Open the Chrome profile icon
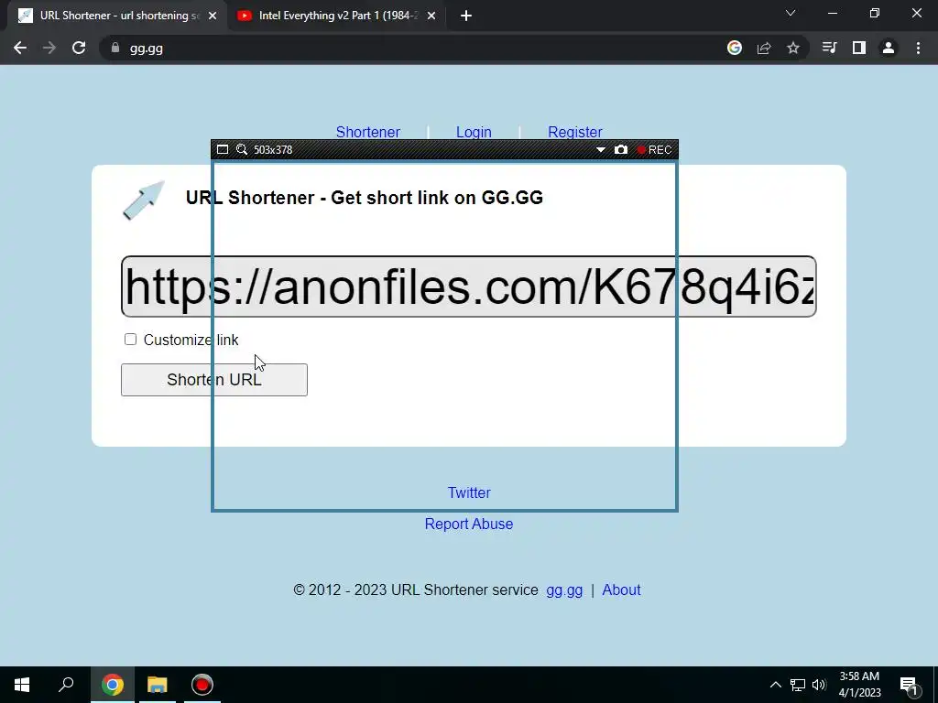 pyautogui.click(x=889, y=48)
